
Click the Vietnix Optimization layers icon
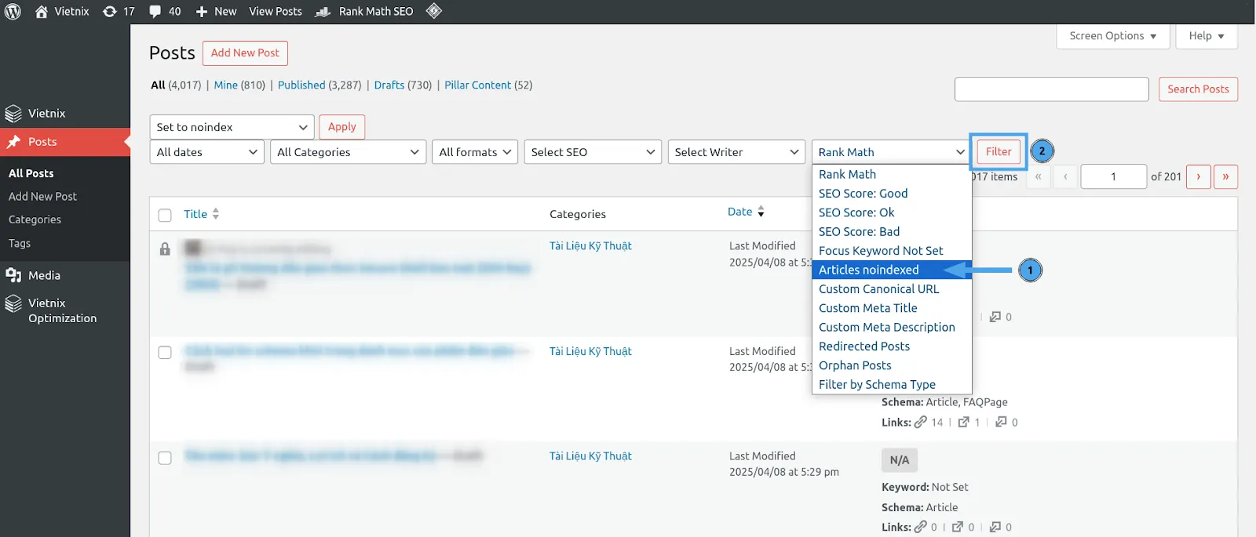[x=13, y=303]
